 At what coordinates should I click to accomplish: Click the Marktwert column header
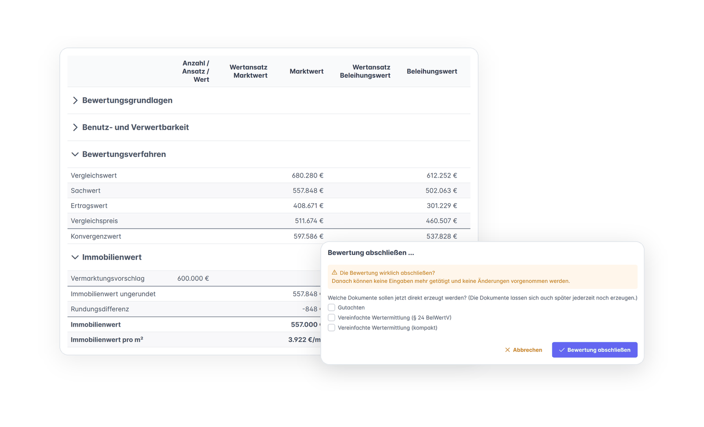(307, 71)
